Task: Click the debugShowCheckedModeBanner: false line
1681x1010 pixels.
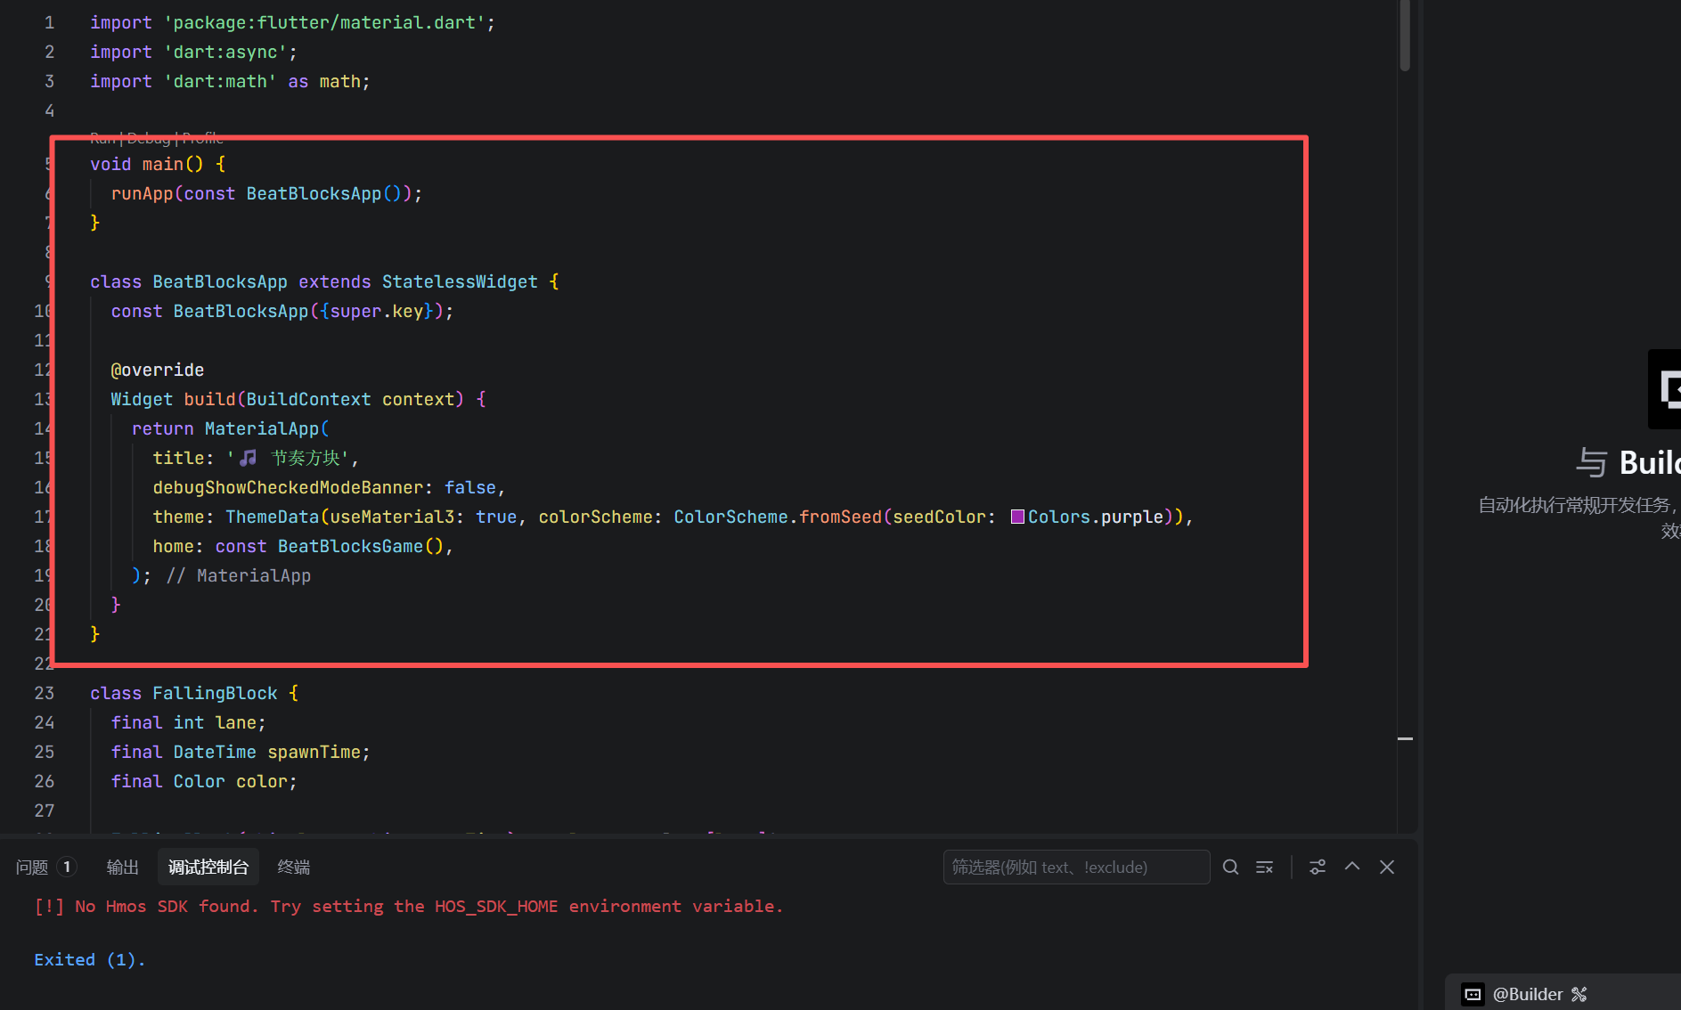Action: coord(329,487)
